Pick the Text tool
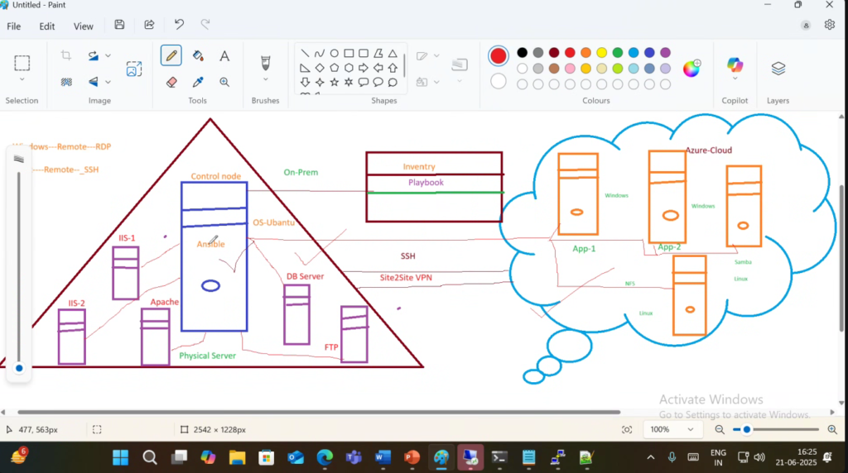Viewport: 848px width, 473px height. coord(224,55)
